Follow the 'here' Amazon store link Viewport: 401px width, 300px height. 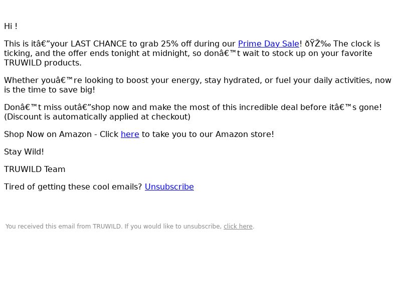130,134
